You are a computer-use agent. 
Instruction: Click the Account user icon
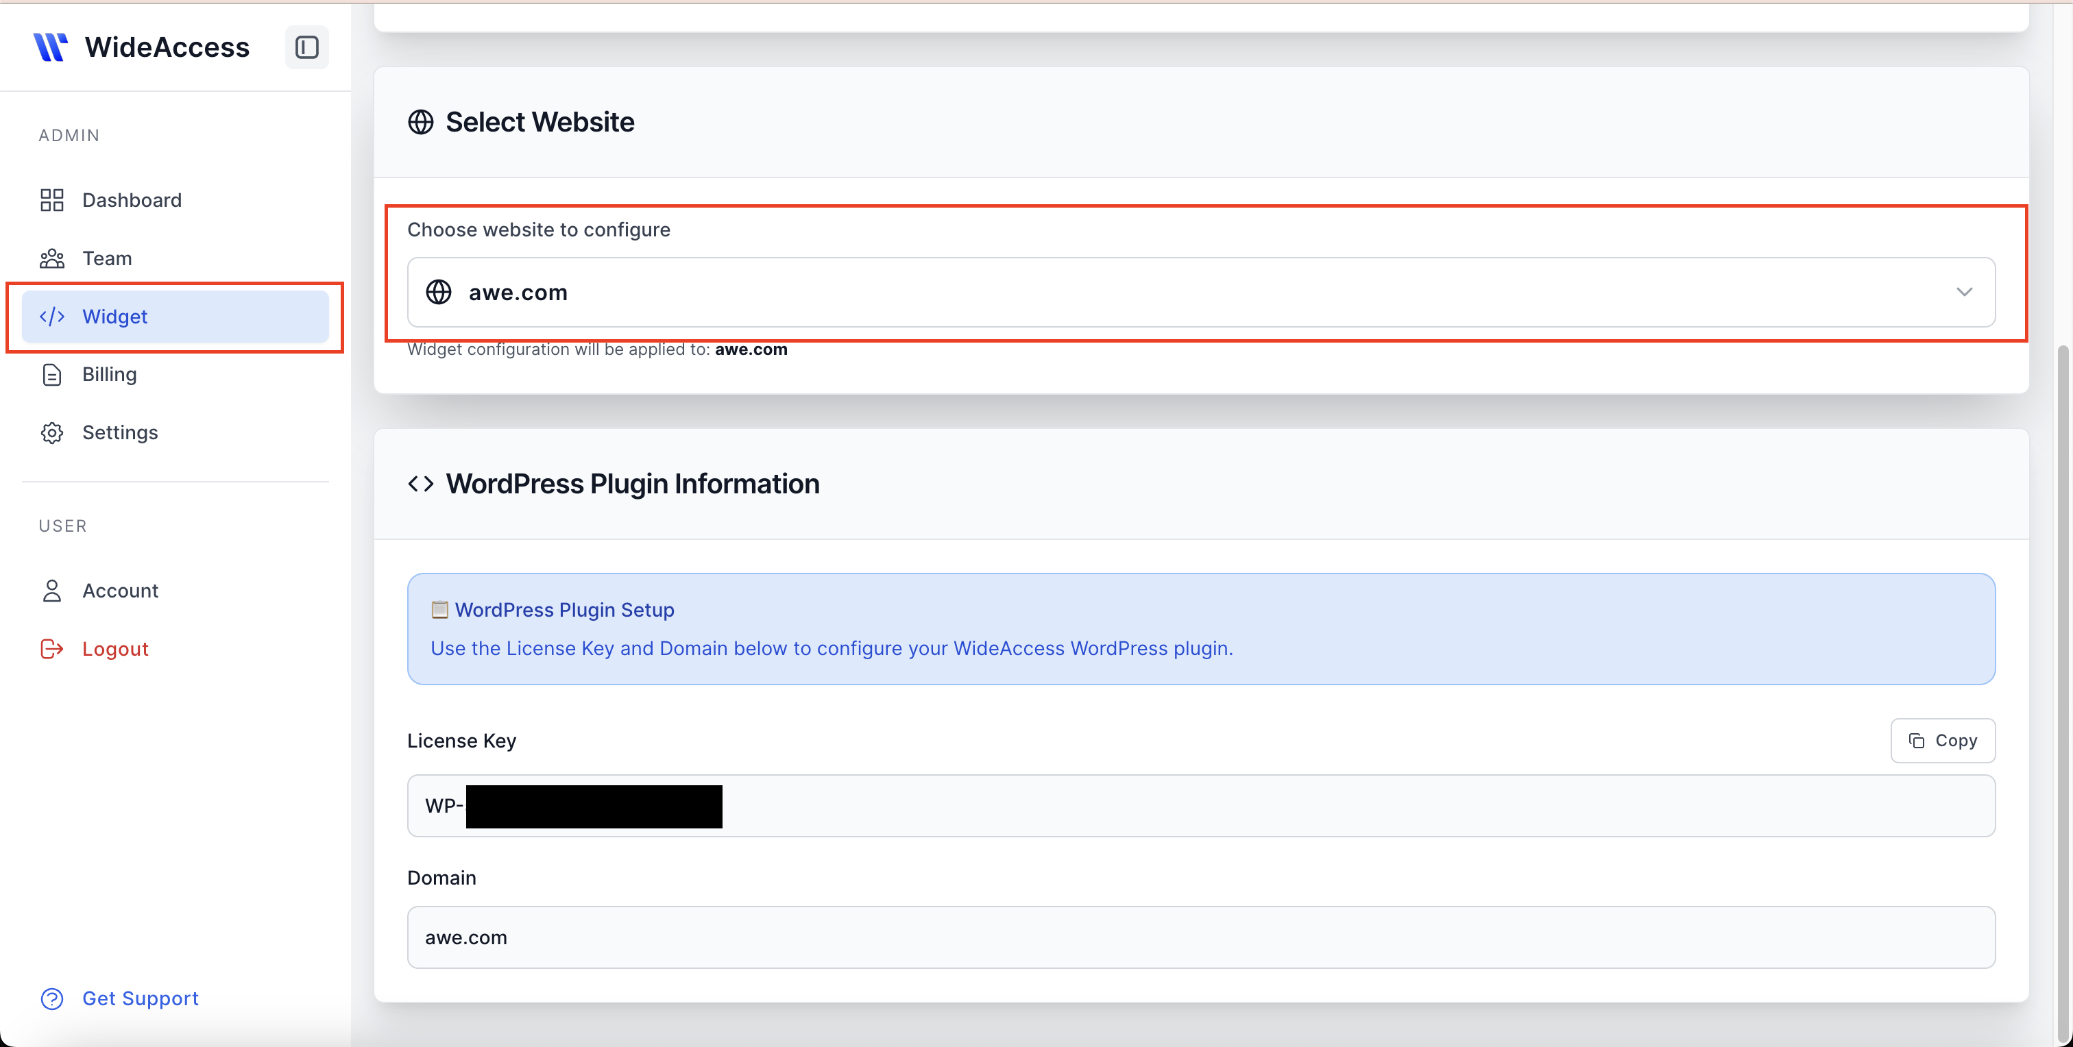[x=51, y=590]
